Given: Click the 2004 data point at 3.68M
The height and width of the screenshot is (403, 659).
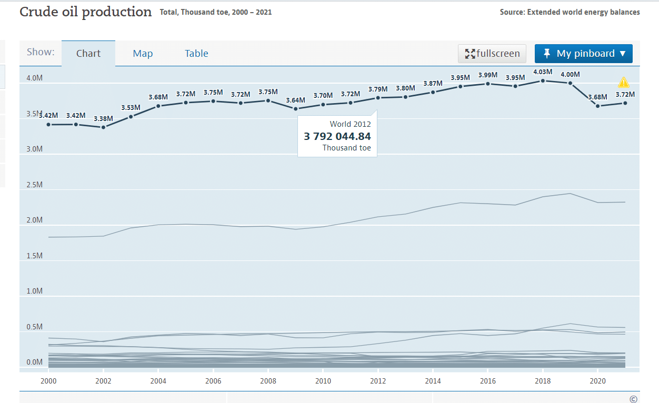Looking at the screenshot, I should point(158,106).
